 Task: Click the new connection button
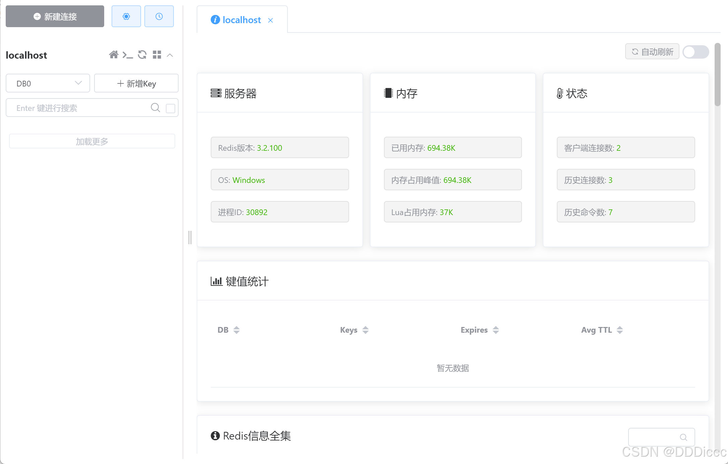pos(55,16)
